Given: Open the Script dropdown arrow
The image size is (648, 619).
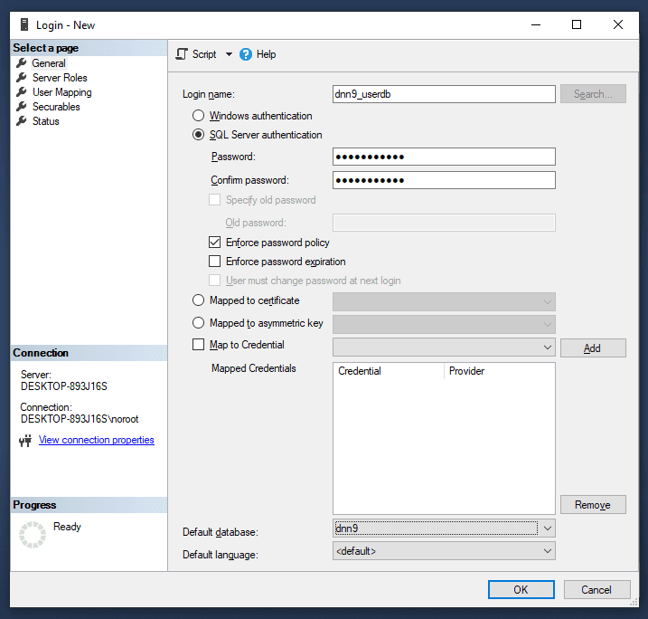Looking at the screenshot, I should (229, 54).
